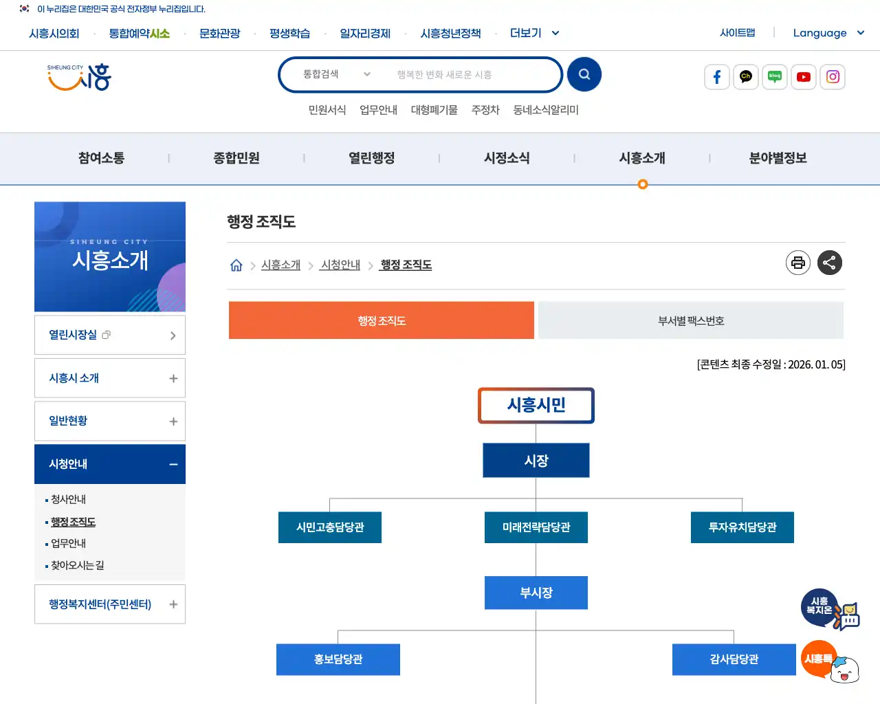This screenshot has height=704, width=880.
Task: Click the magnifier search button
Action: (584, 74)
